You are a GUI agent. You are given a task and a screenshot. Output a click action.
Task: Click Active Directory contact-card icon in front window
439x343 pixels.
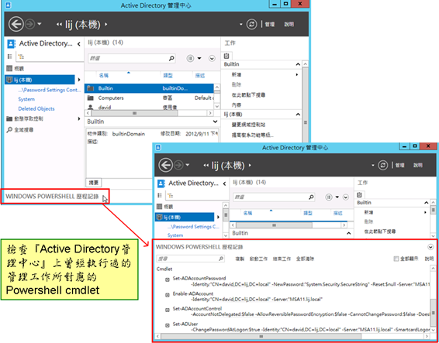click(161, 184)
